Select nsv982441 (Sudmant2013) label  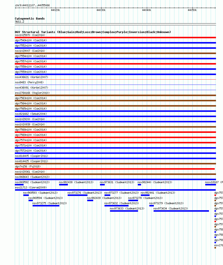click(x=158, y=193)
